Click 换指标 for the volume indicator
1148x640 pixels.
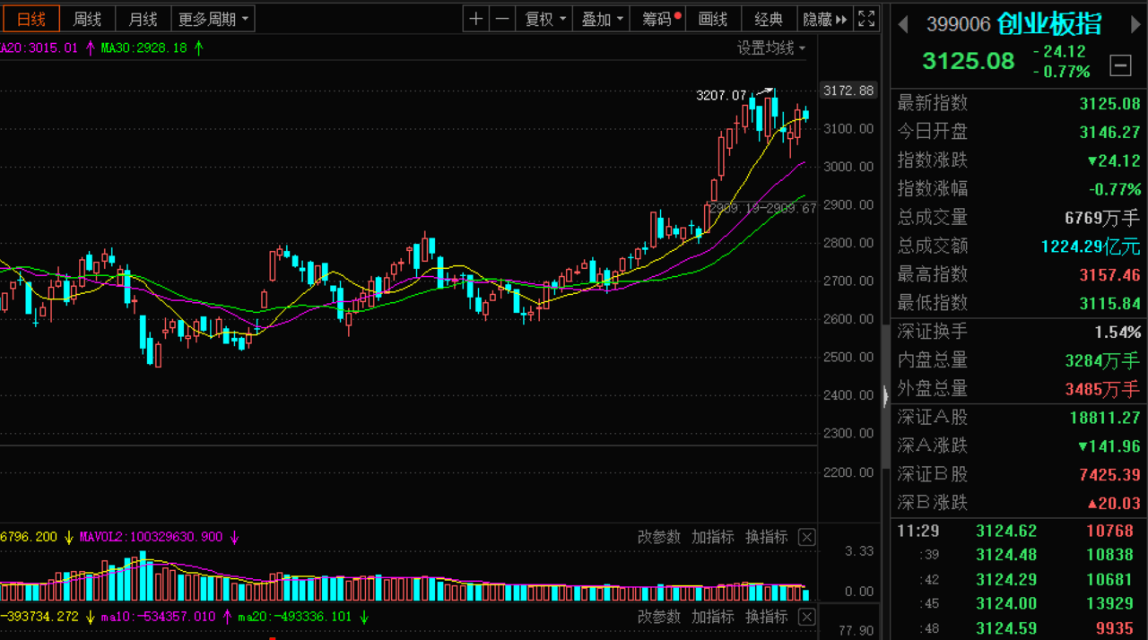click(767, 537)
